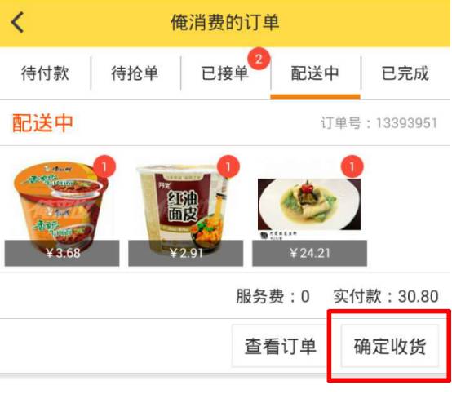Open the 配送中 tab

316,73
